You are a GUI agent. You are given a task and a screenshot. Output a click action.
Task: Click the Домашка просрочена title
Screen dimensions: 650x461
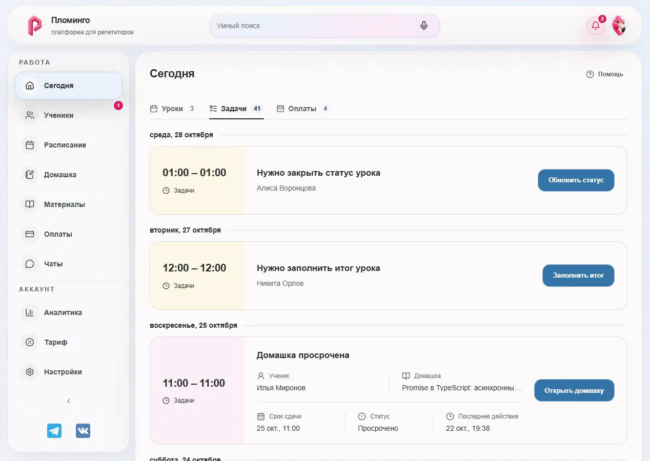click(x=303, y=355)
